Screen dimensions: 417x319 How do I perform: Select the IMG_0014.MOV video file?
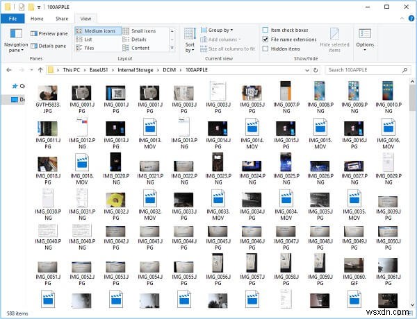coord(252,133)
